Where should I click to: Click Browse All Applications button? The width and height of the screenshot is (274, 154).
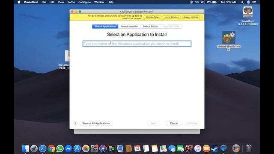tap(96, 123)
